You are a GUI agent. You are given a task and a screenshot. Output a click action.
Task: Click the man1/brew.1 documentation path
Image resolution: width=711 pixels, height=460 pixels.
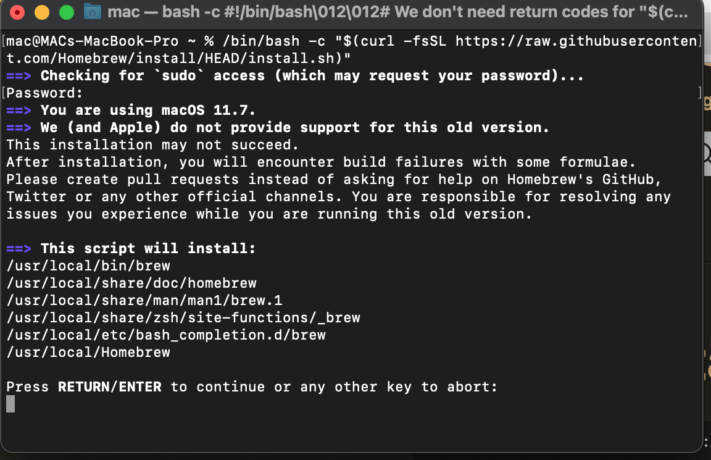click(144, 300)
